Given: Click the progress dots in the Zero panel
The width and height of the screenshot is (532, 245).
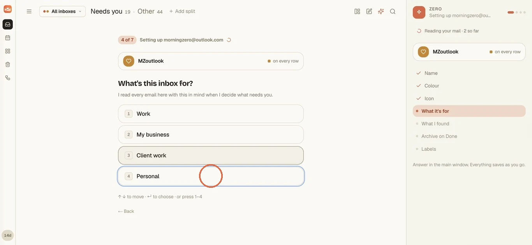Looking at the screenshot, I should (x=517, y=12).
